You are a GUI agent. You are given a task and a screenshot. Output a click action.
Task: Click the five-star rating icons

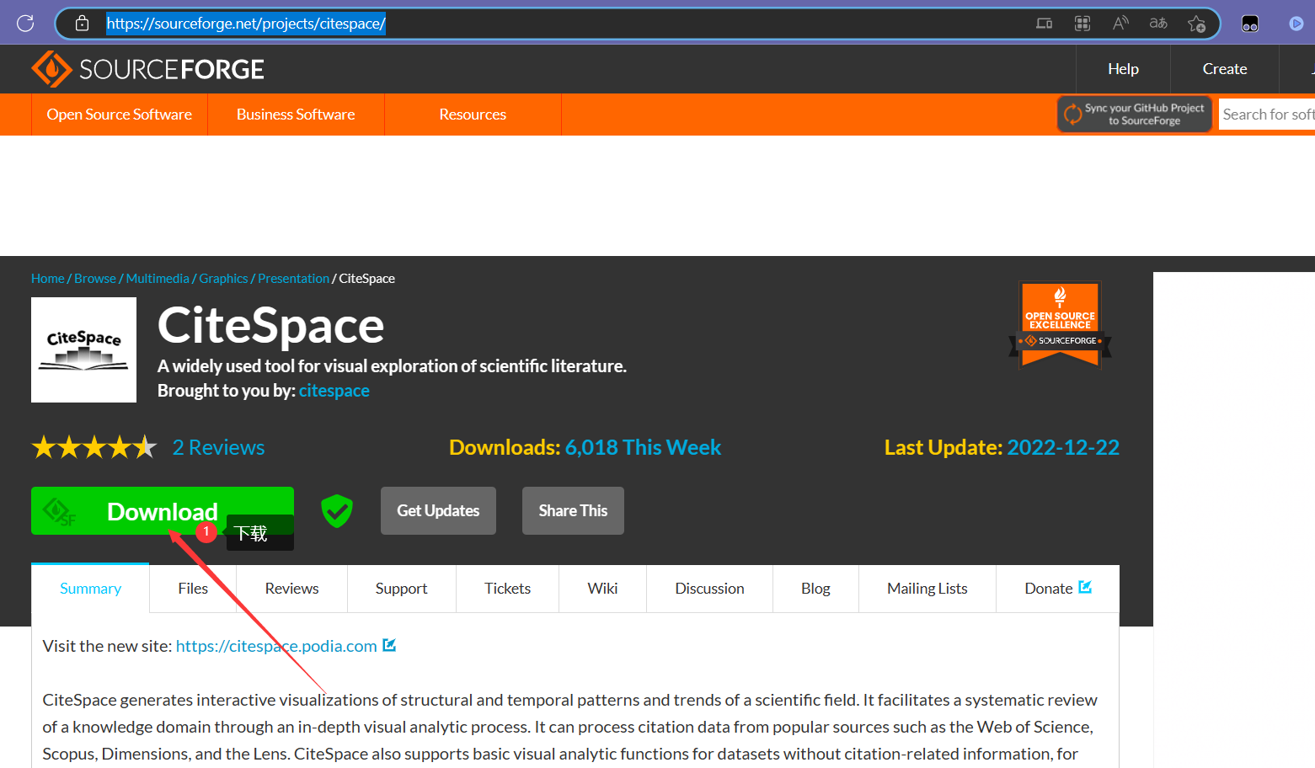click(x=94, y=447)
